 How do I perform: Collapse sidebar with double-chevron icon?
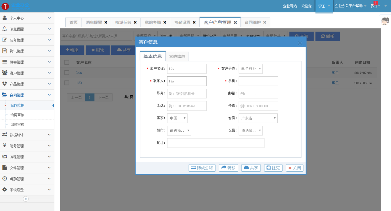pyautogui.click(x=26, y=199)
